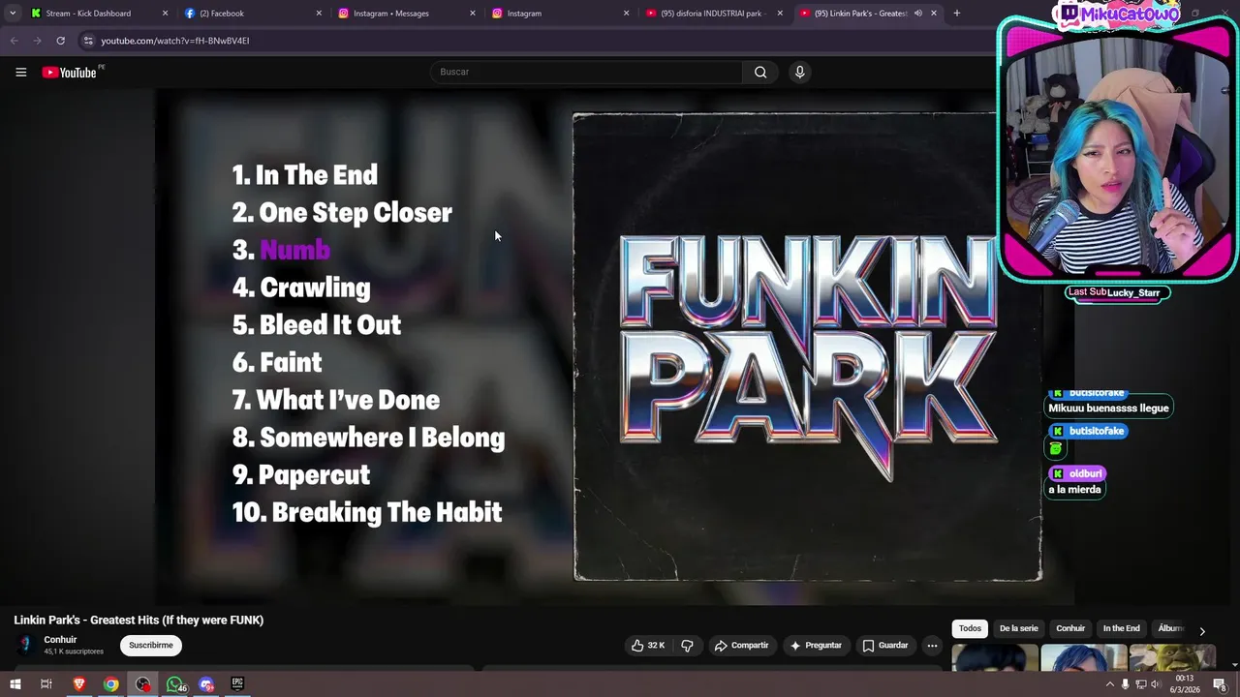Open the taskbar clock and date
Viewport: 1240px width, 697px height.
pos(1185,684)
